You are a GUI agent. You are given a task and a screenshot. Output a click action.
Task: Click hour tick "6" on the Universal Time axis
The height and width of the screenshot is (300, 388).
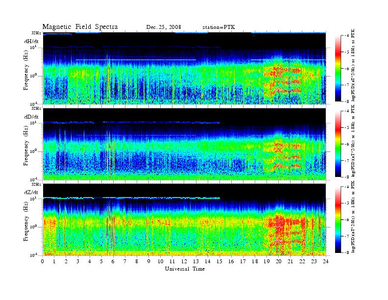113,261
